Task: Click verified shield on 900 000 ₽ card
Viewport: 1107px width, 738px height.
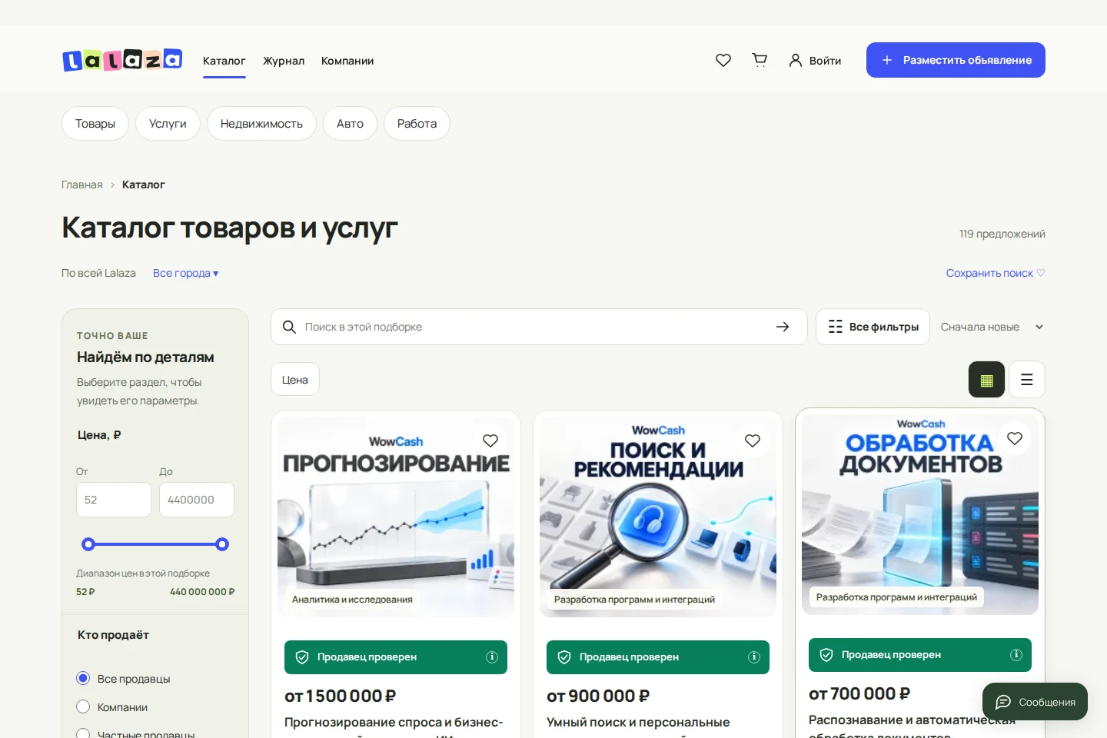Action: click(564, 657)
